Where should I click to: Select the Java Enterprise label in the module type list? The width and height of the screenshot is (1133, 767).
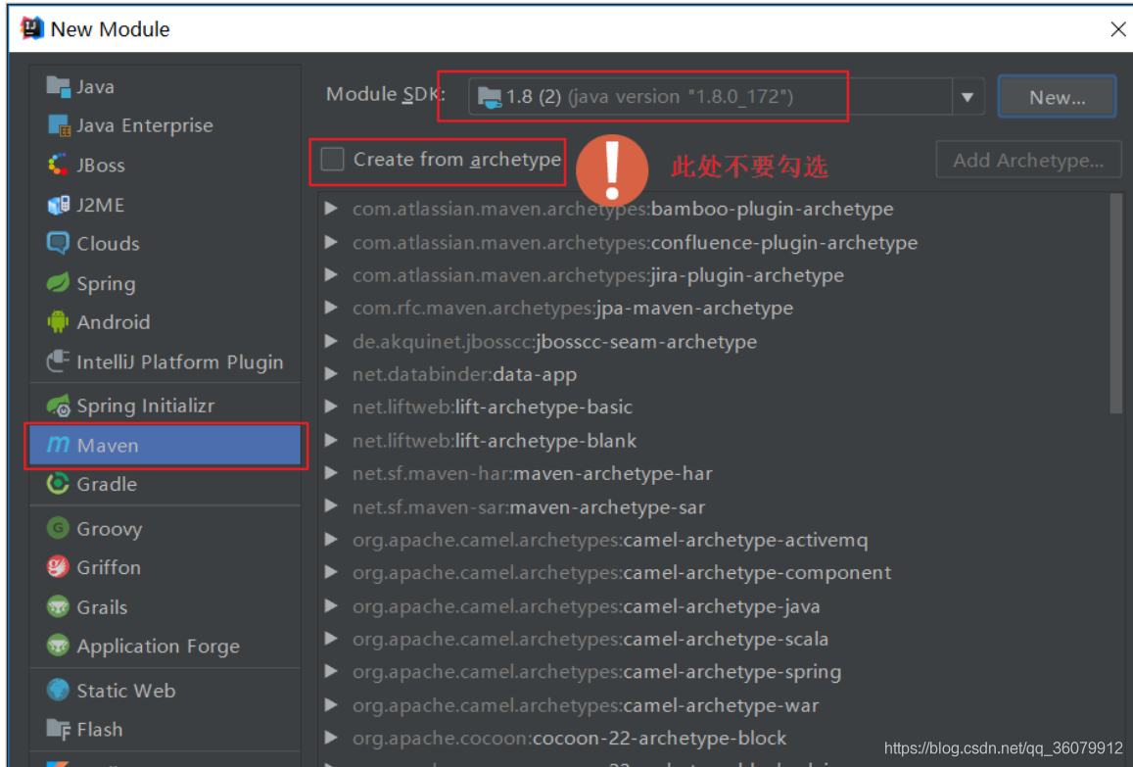pos(145,125)
